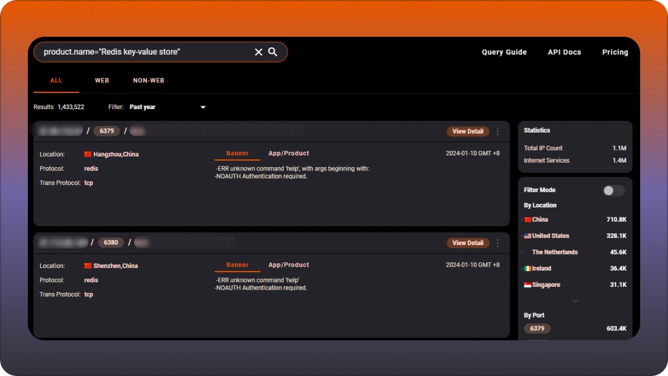Screen dimensions: 668x376
Task: Open three-dot menu for Hangzhou result
Action: (498, 131)
